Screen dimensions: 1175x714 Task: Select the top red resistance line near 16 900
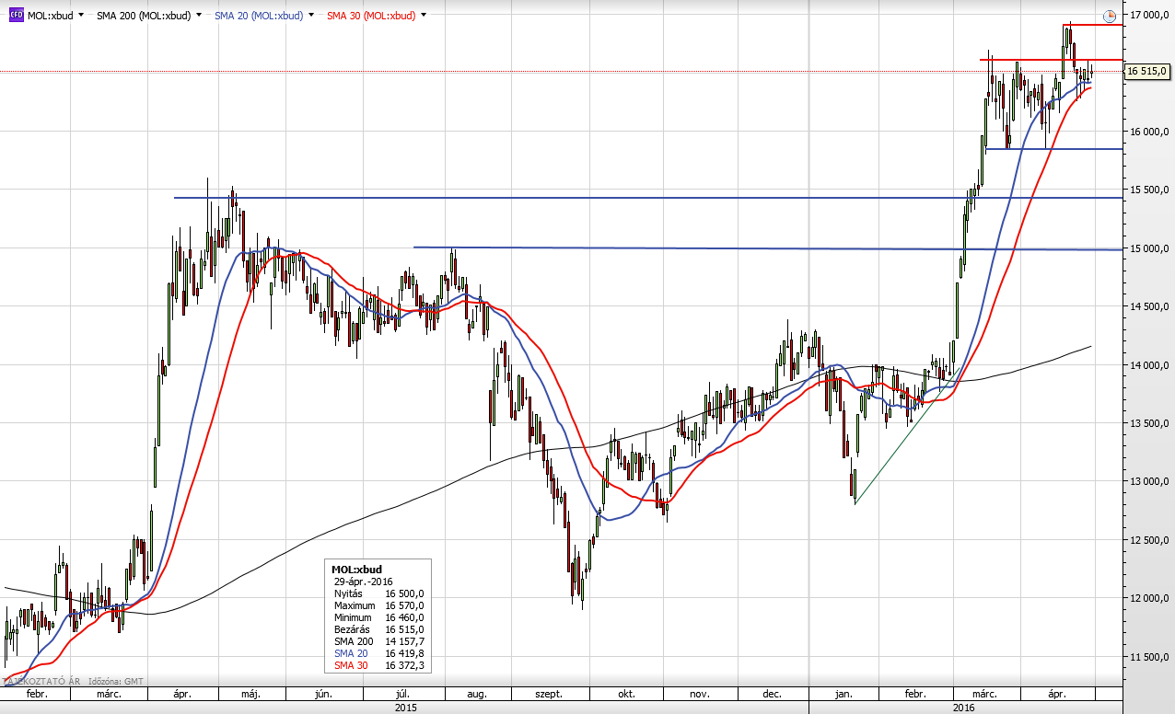pyautogui.click(x=1092, y=25)
